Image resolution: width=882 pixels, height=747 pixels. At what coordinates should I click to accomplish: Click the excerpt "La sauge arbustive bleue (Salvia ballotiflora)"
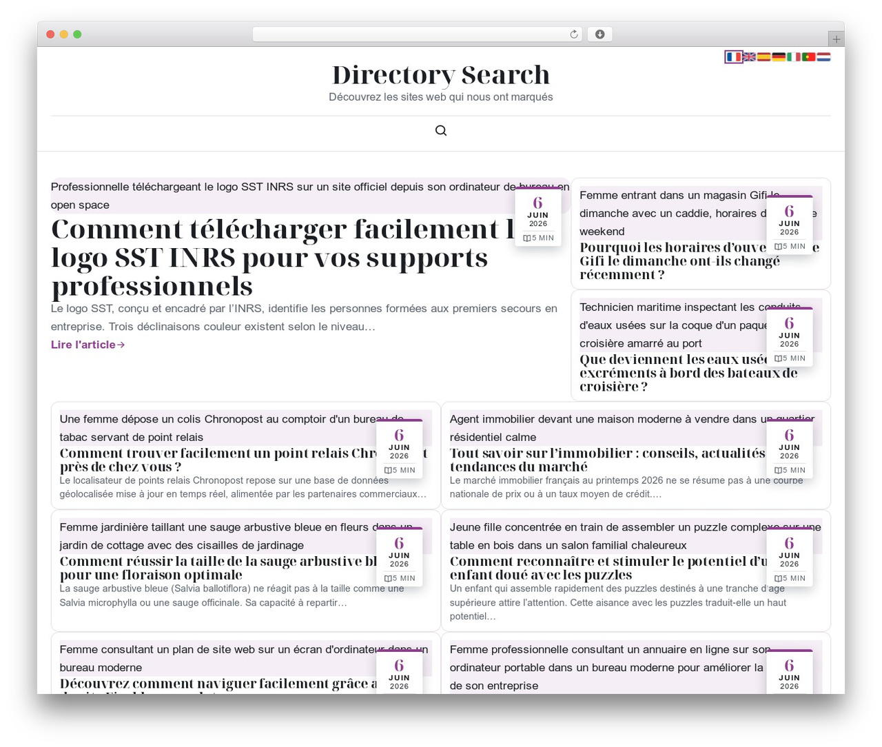(x=232, y=595)
